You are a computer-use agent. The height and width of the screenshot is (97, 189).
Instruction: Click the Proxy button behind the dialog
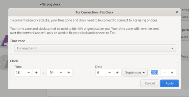tap(184, 56)
